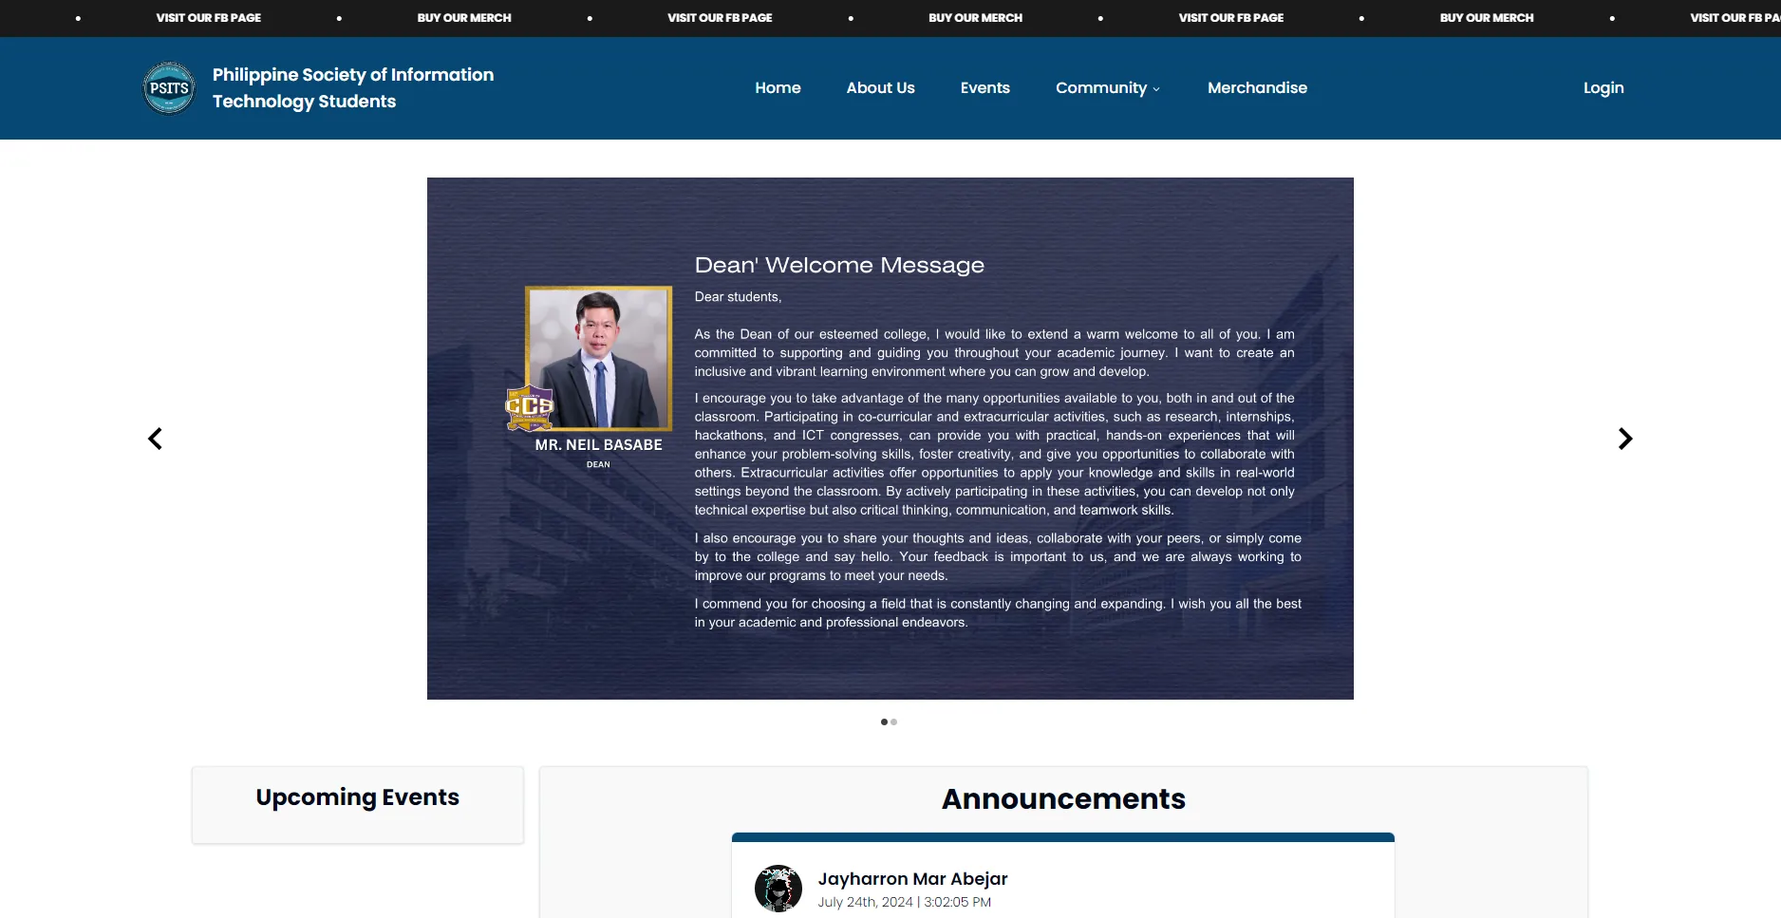Click the Upcoming Events panel header
Viewport: 1781px width, 918px height.
357,797
